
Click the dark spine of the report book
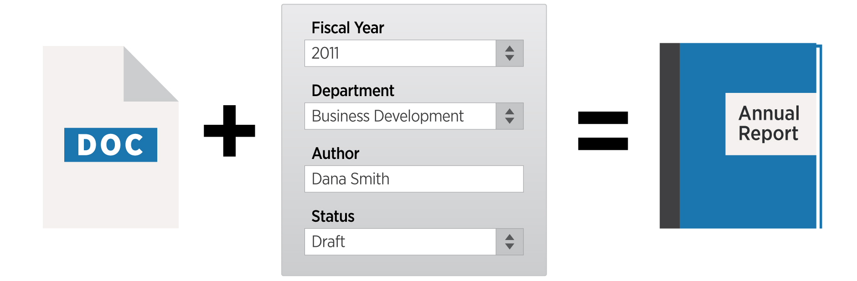670,136
